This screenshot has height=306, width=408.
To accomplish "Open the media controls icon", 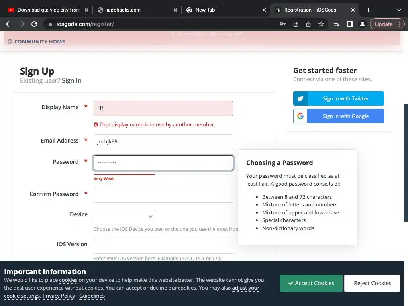I will [x=337, y=24].
